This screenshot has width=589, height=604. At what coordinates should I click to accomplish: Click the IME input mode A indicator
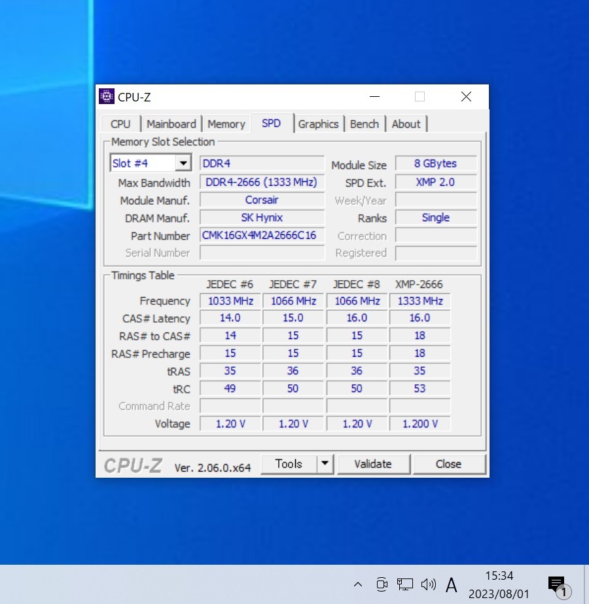pyautogui.click(x=452, y=585)
